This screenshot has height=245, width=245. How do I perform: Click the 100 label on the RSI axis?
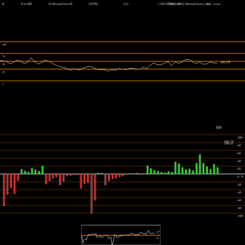click(4, 45)
